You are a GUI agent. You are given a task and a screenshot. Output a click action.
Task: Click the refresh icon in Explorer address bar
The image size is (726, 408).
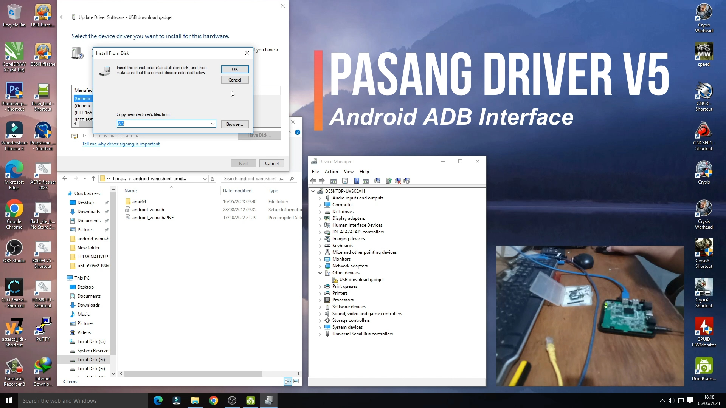(x=212, y=178)
